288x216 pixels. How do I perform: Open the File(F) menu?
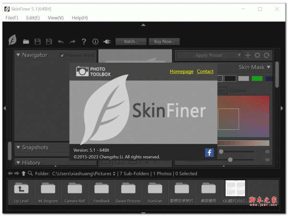point(12,18)
